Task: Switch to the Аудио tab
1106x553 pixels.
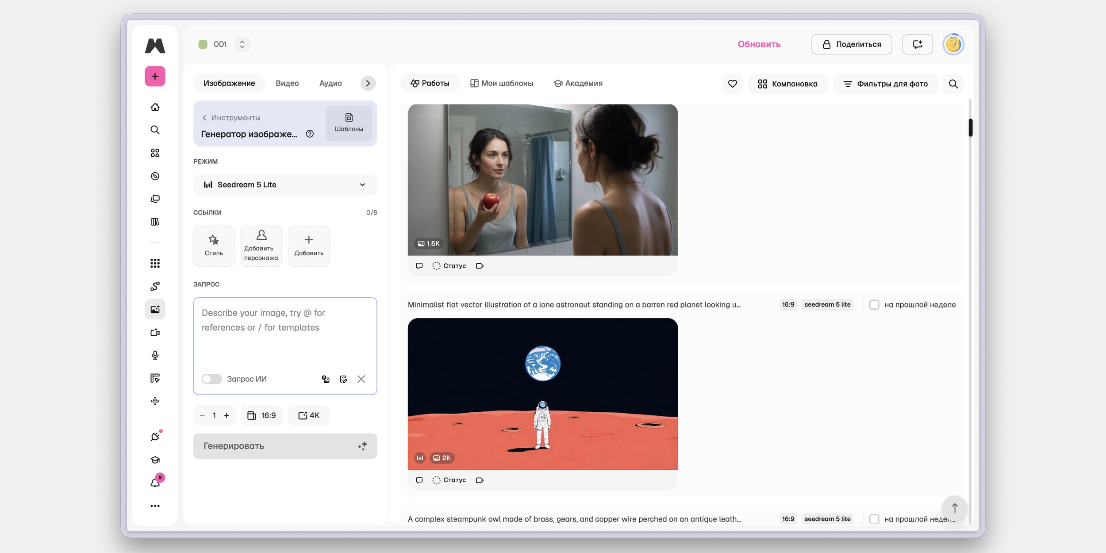Action: (x=330, y=83)
